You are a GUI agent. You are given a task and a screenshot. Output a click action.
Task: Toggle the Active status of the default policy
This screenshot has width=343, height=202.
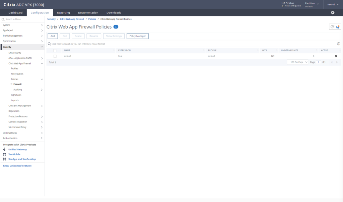click(336, 56)
